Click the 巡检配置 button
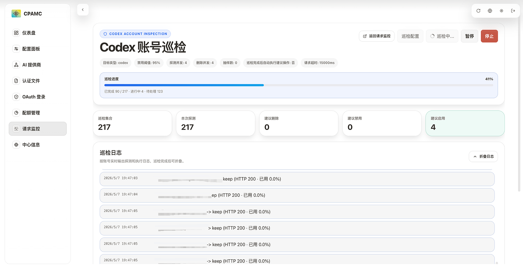Viewport: 523px width, 270px height. 410,36
